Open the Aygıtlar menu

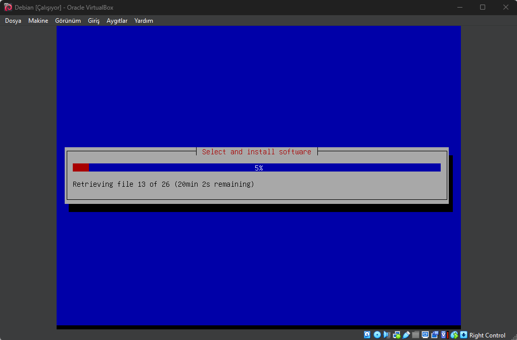(x=117, y=21)
